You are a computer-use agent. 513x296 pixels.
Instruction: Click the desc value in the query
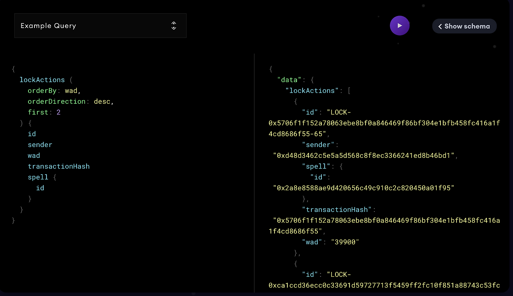tap(102, 101)
